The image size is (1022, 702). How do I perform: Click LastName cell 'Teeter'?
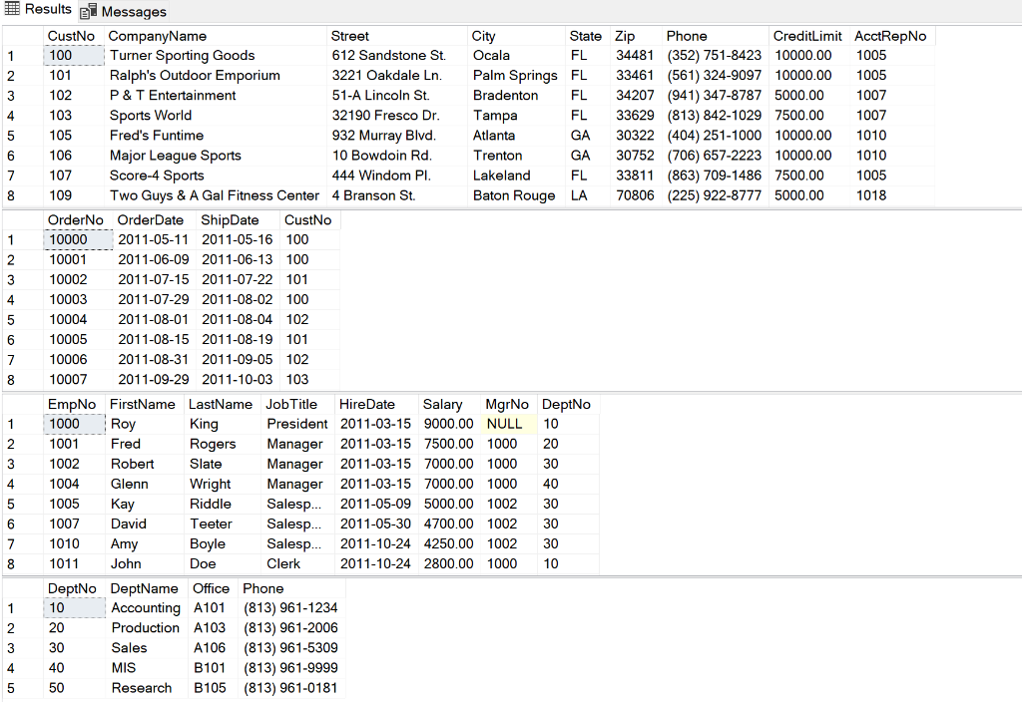pos(223,525)
